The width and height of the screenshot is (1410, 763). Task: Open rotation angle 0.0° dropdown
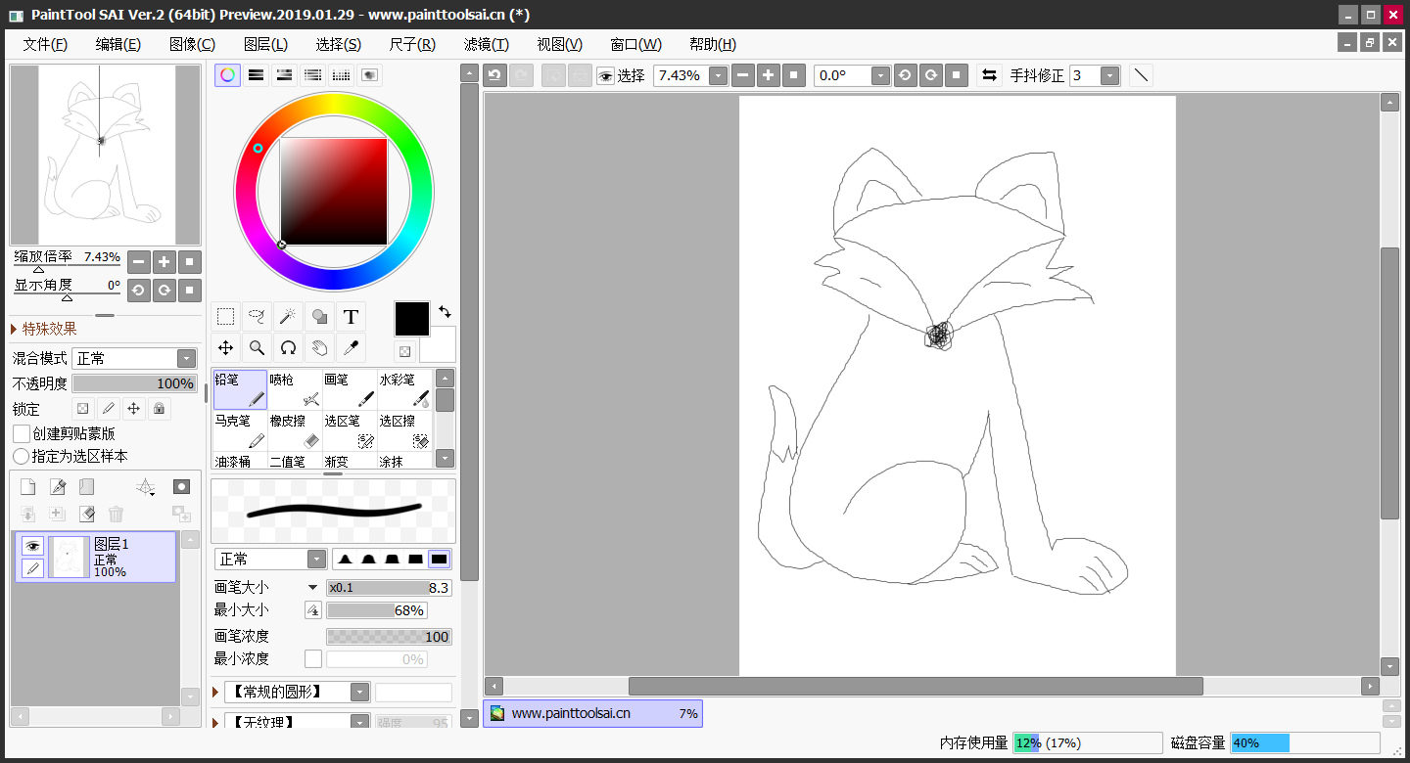click(880, 75)
